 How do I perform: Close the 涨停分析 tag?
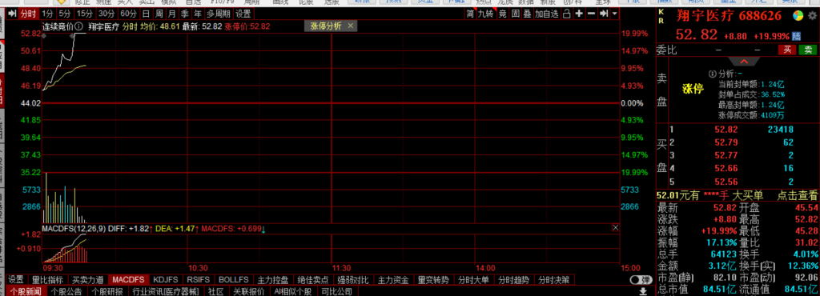click(x=351, y=26)
